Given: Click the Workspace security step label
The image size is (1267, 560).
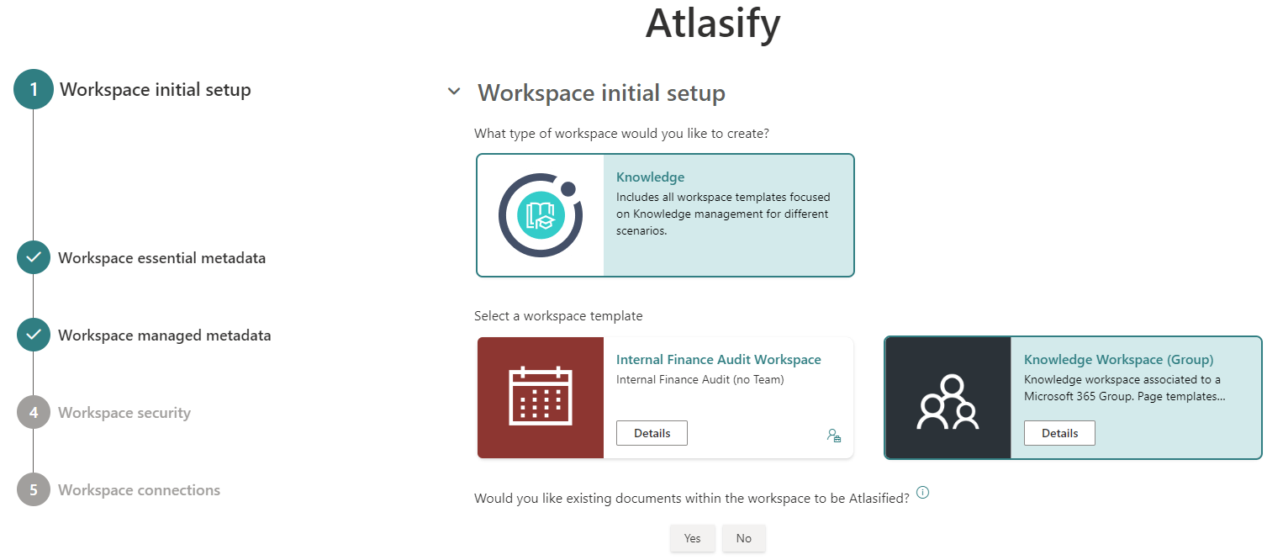Looking at the screenshot, I should (124, 413).
